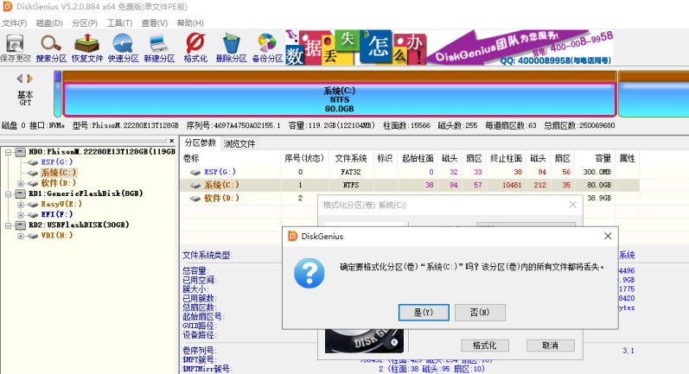Open the 文件(F) menu
This screenshot has width=689, height=374.
(14, 22)
